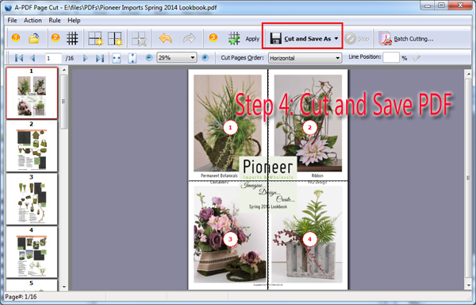
Task: Click cut region marker 2 on the page
Action: (309, 128)
